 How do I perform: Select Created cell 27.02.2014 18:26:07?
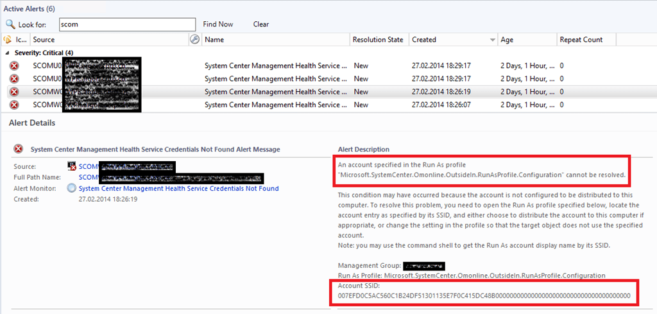[x=441, y=105]
